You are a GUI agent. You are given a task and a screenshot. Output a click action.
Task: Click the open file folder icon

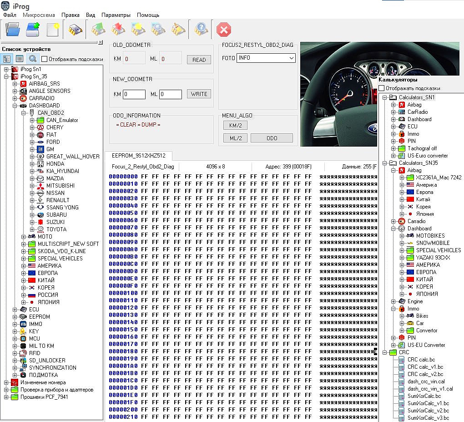(x=13, y=30)
